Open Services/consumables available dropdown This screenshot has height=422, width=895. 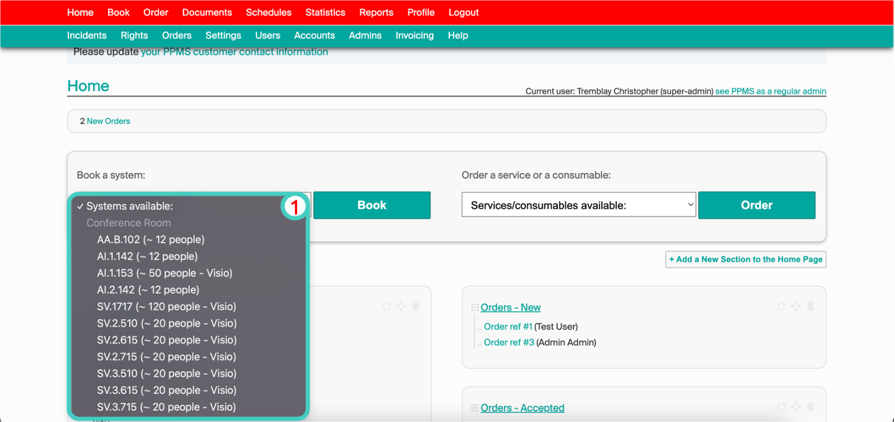coord(578,205)
